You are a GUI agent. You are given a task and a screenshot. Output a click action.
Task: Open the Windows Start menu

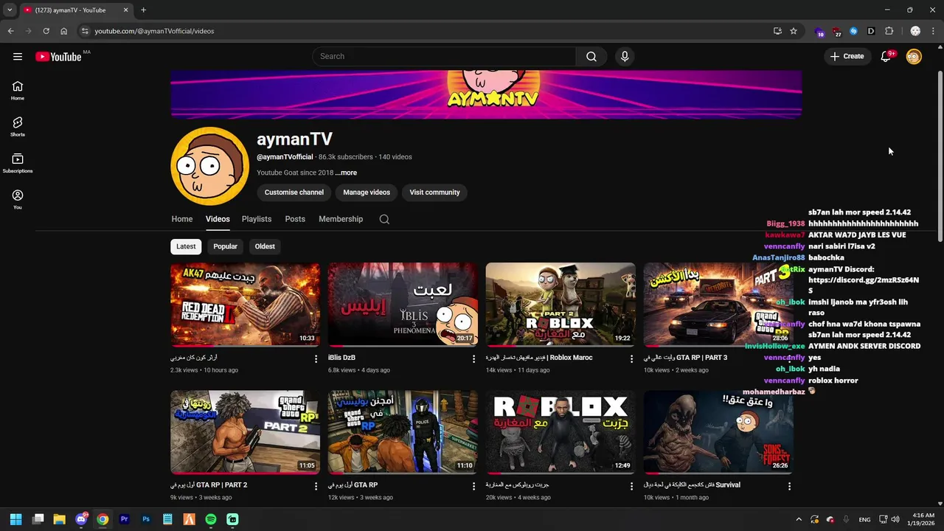click(16, 519)
